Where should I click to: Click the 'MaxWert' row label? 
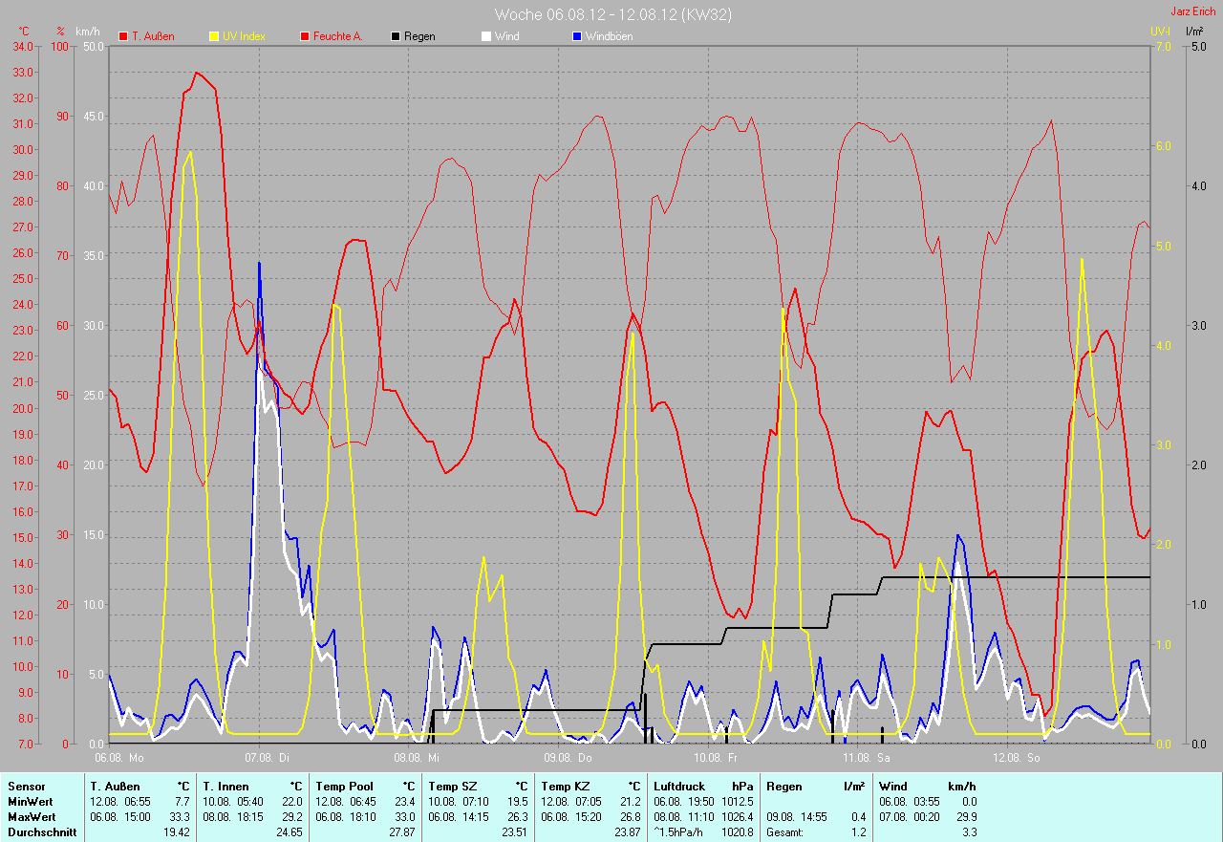click(x=31, y=816)
